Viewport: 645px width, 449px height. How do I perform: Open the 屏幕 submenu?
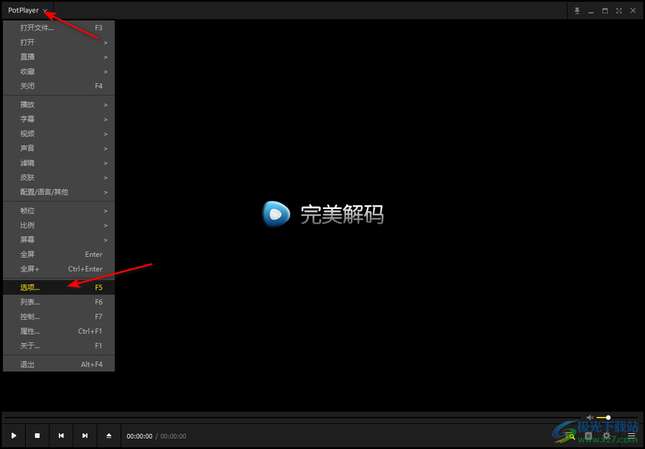tap(59, 240)
